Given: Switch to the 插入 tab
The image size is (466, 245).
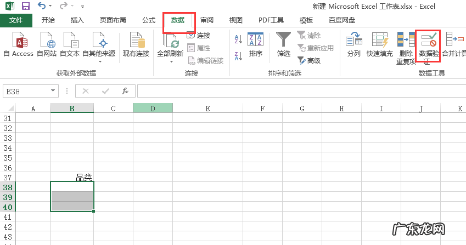Looking at the screenshot, I should pos(77,20).
